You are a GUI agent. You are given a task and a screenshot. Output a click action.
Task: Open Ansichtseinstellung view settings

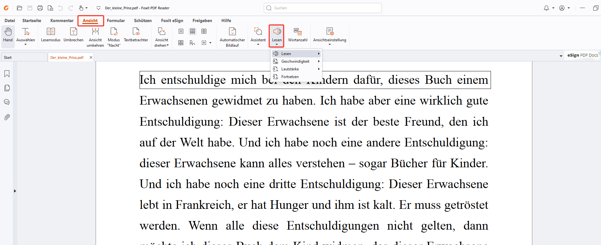tap(330, 36)
